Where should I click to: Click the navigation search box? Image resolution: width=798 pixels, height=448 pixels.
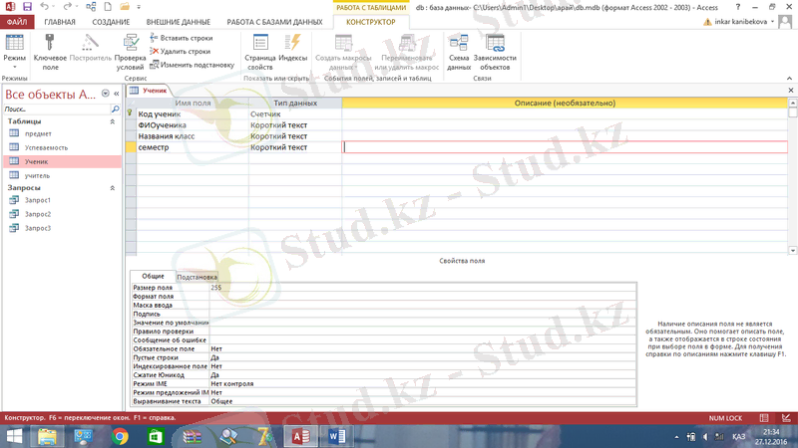point(56,109)
